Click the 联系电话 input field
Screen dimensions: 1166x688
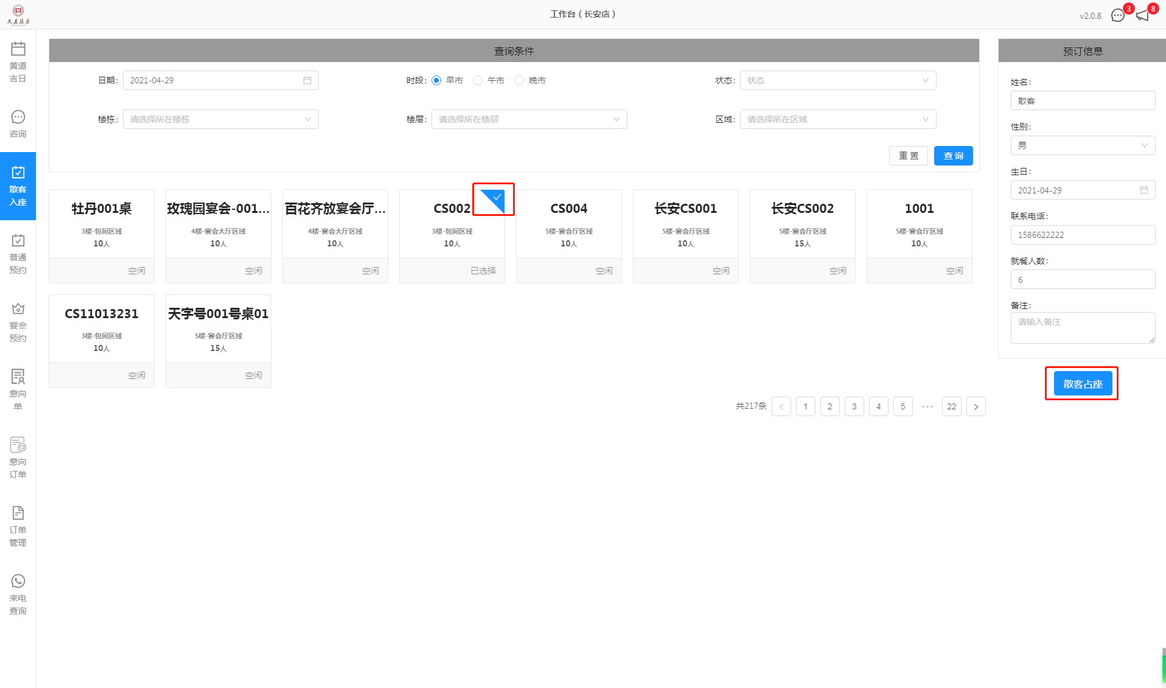point(1083,235)
